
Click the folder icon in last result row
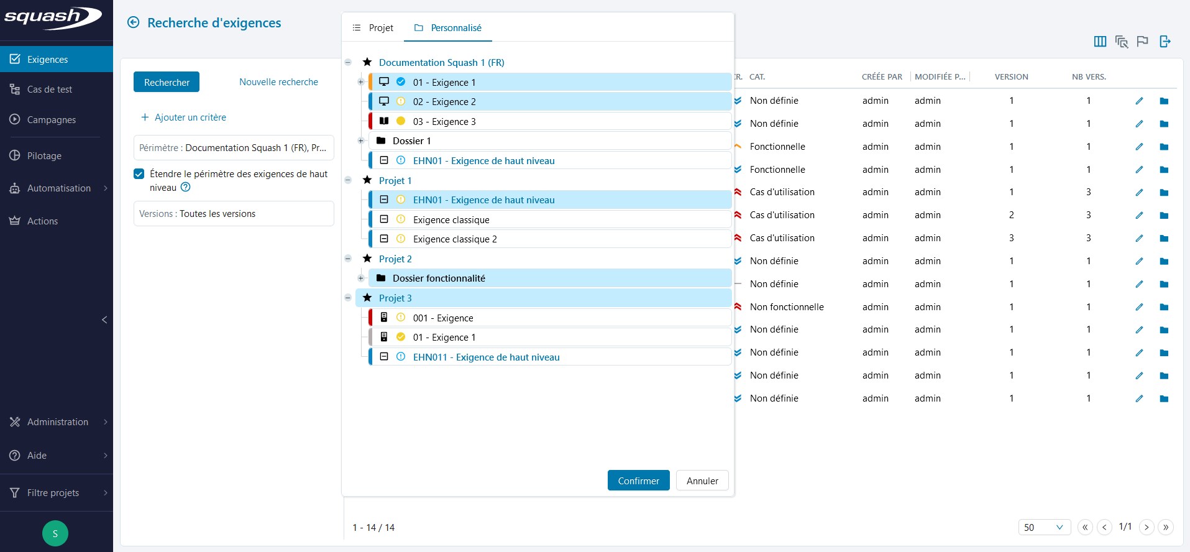(1164, 398)
